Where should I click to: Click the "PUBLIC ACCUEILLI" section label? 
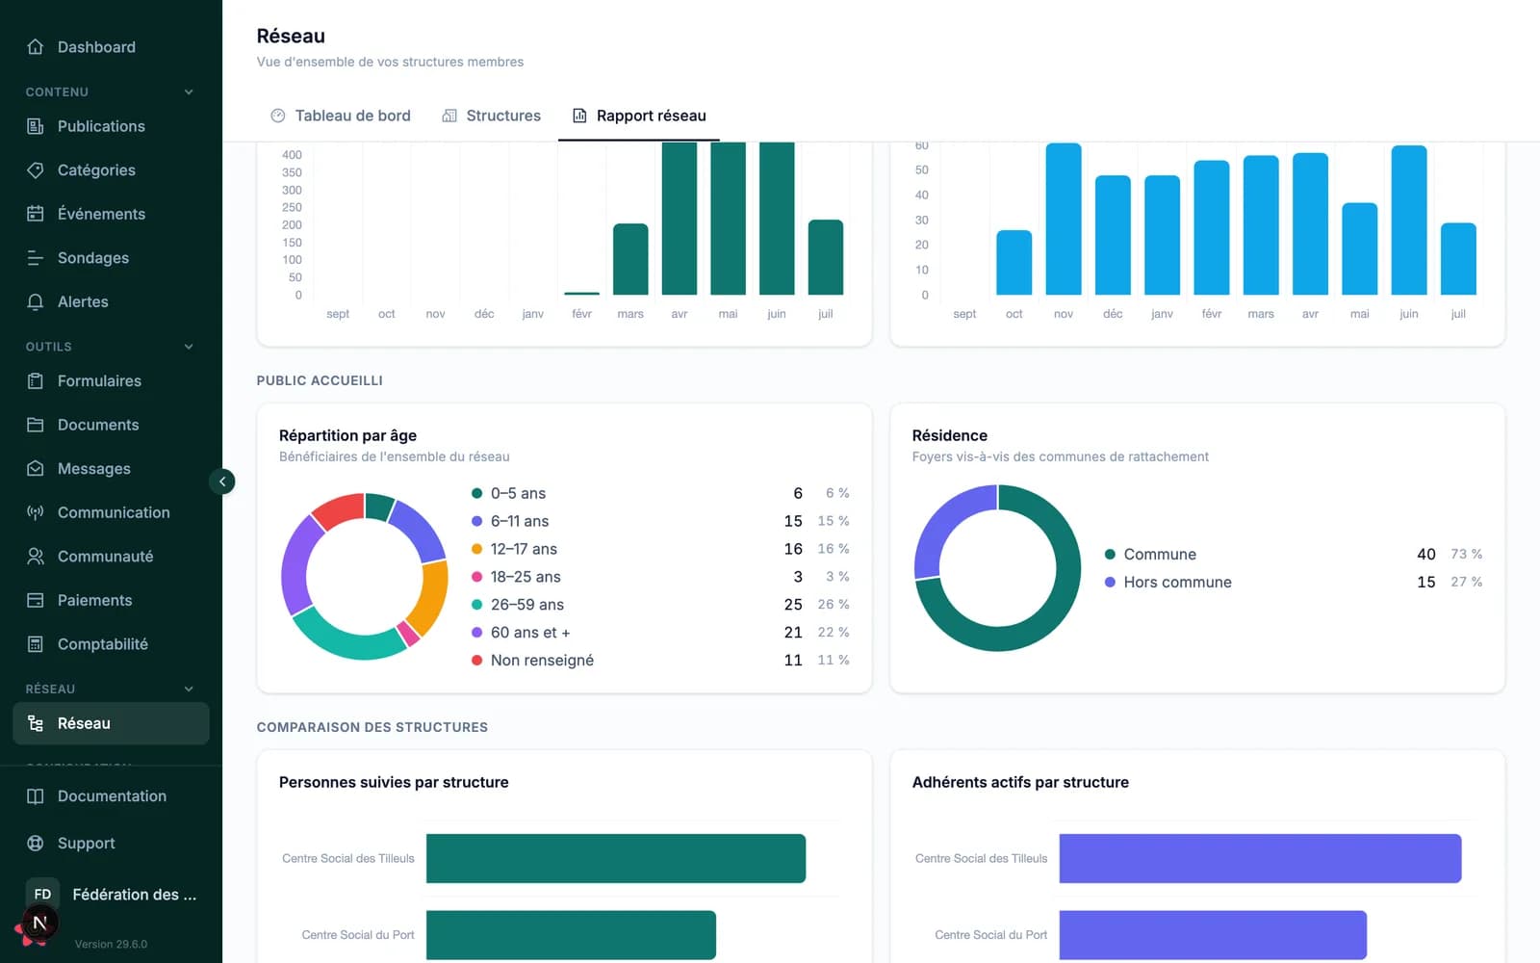[x=320, y=380]
